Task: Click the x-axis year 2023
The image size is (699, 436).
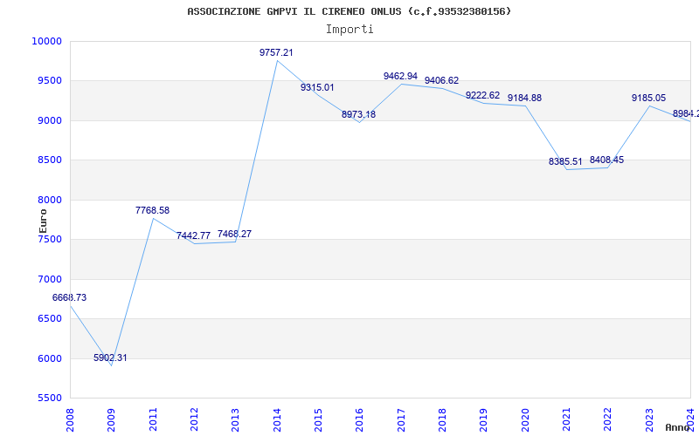Action: [649, 420]
